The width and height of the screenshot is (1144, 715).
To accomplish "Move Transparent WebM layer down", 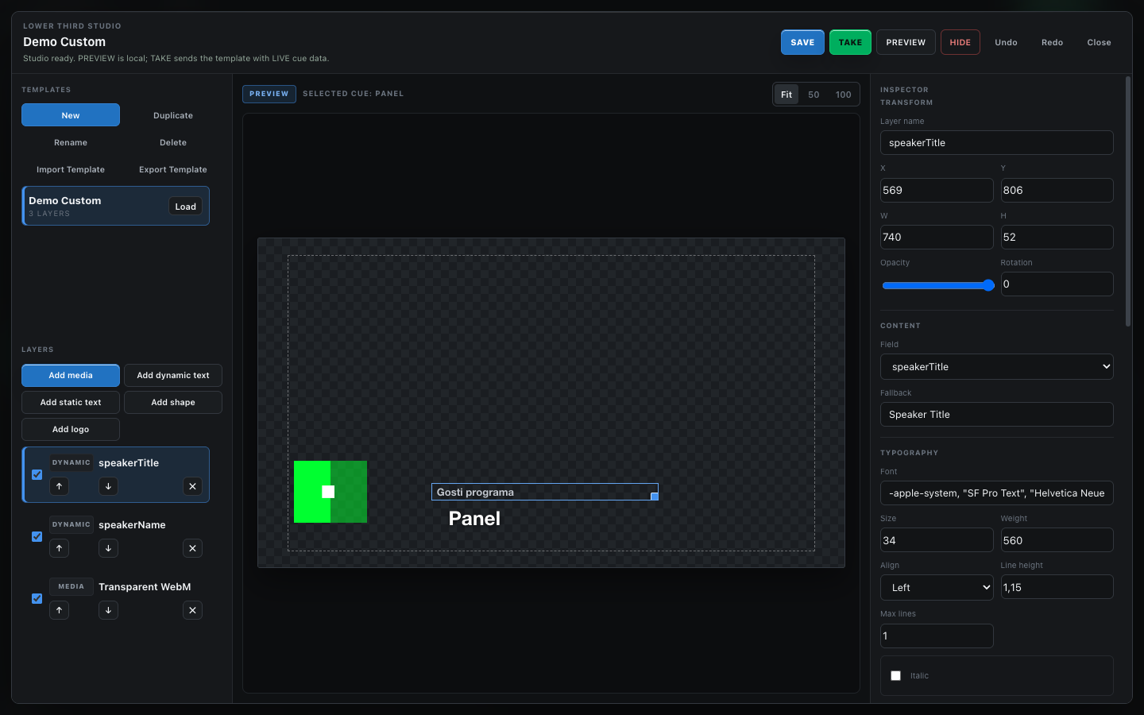I will (x=108, y=610).
